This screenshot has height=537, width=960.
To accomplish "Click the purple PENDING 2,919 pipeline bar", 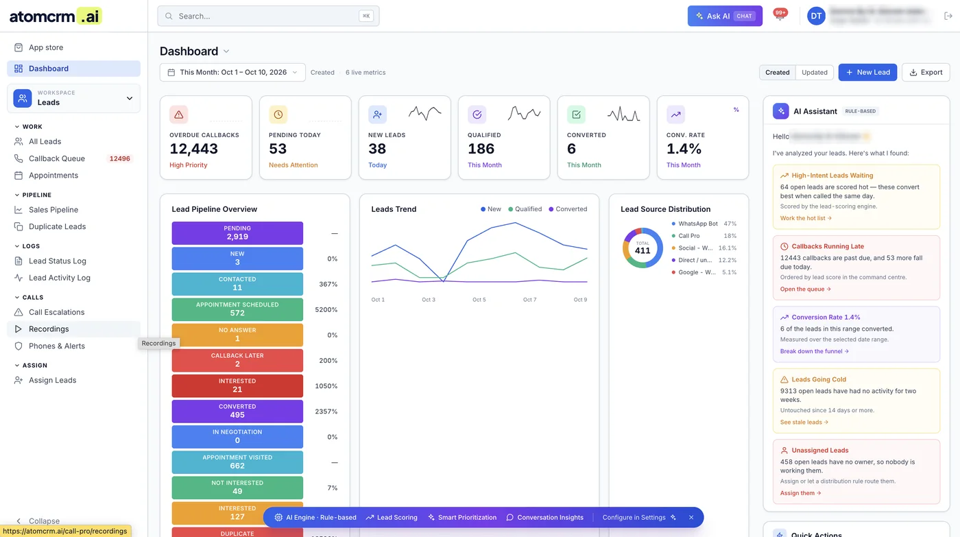I will [x=237, y=233].
